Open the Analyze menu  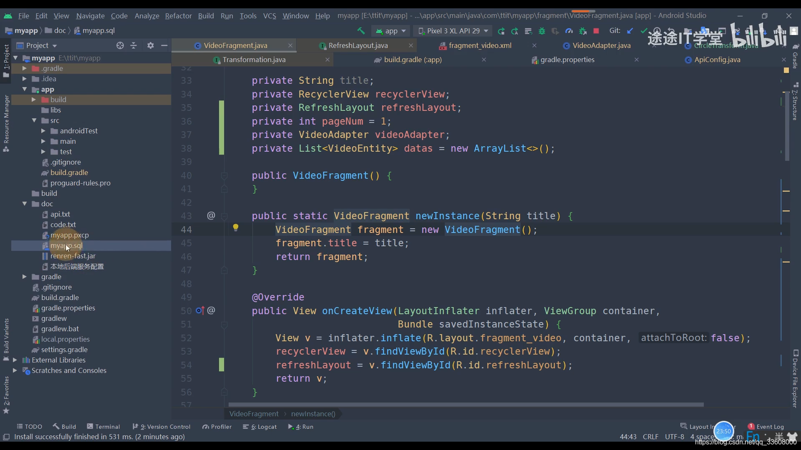click(x=147, y=15)
